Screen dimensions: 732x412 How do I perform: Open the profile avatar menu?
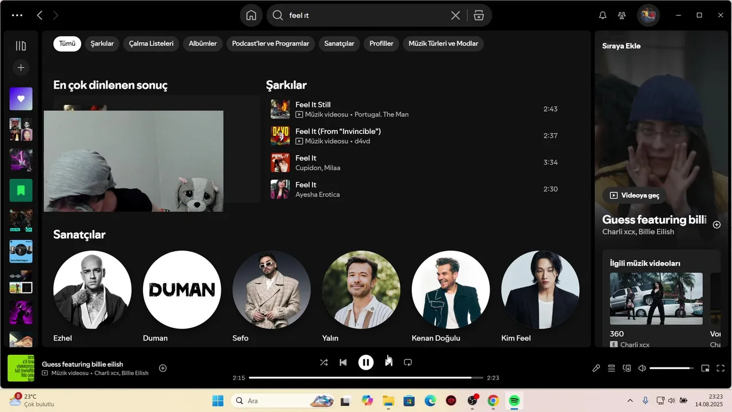tap(648, 15)
